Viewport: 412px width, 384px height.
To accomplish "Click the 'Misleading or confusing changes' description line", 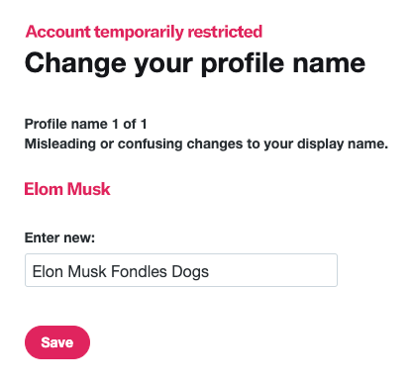I will (206, 144).
